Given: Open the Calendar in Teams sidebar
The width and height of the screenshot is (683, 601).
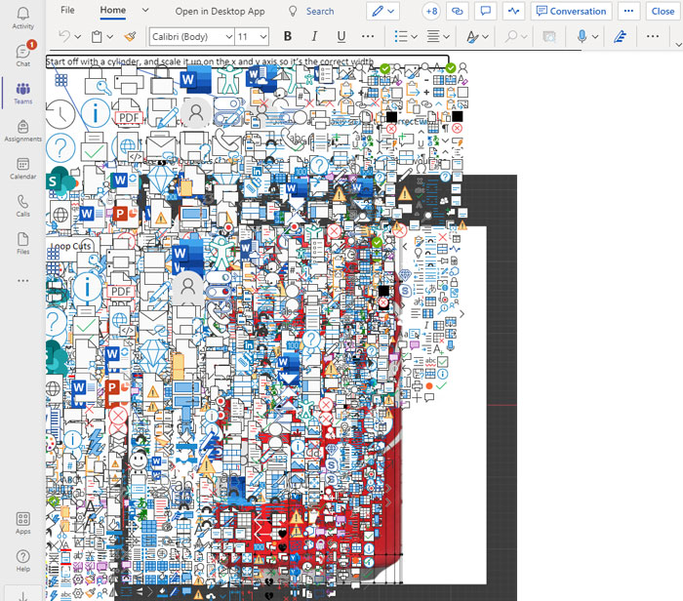Looking at the screenshot, I should tap(22, 168).
